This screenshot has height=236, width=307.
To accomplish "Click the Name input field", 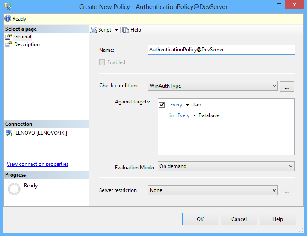I will [x=221, y=50].
